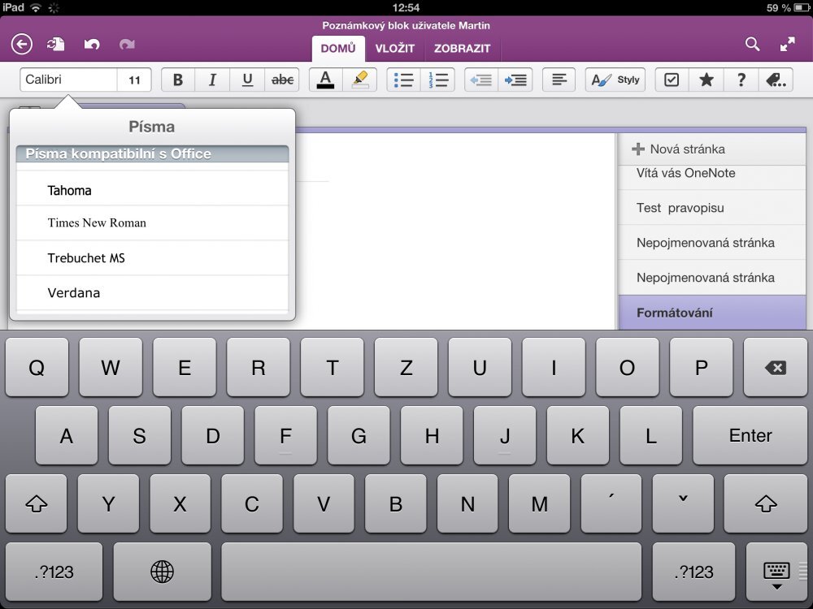Switch to the VLOŽIT ribbon tab
This screenshot has height=609, width=813.
coord(396,48)
